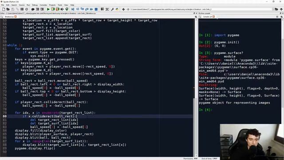Open the IPython console options menu
This screenshot has height=160, width=284.
pyautogui.click(x=277, y=17)
